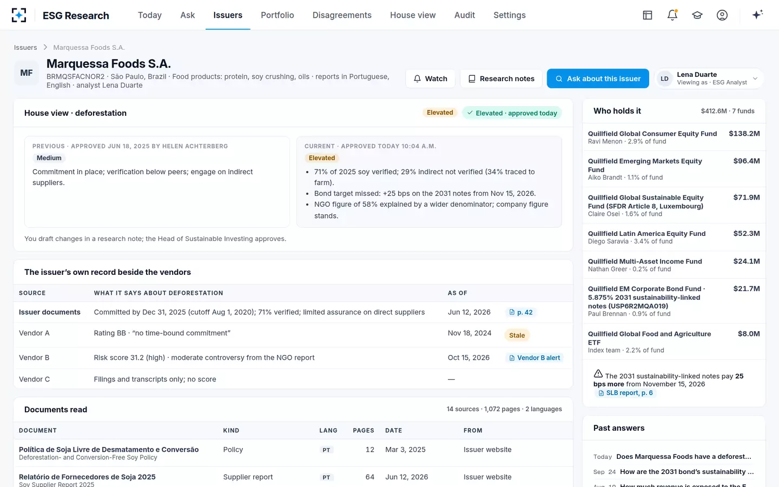Open today's past answer about Marquessa Foods
The width and height of the screenshot is (779, 487).
point(674,457)
